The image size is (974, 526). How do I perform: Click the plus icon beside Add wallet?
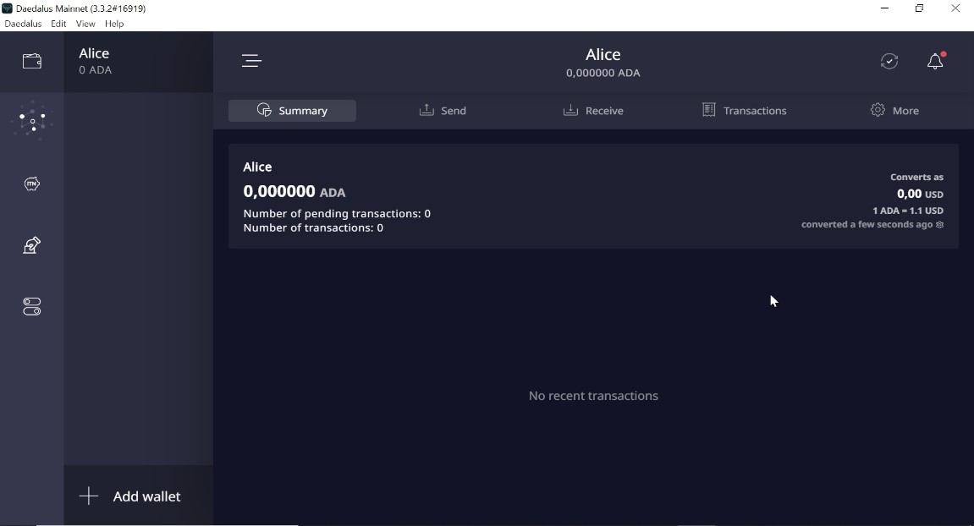coord(89,496)
